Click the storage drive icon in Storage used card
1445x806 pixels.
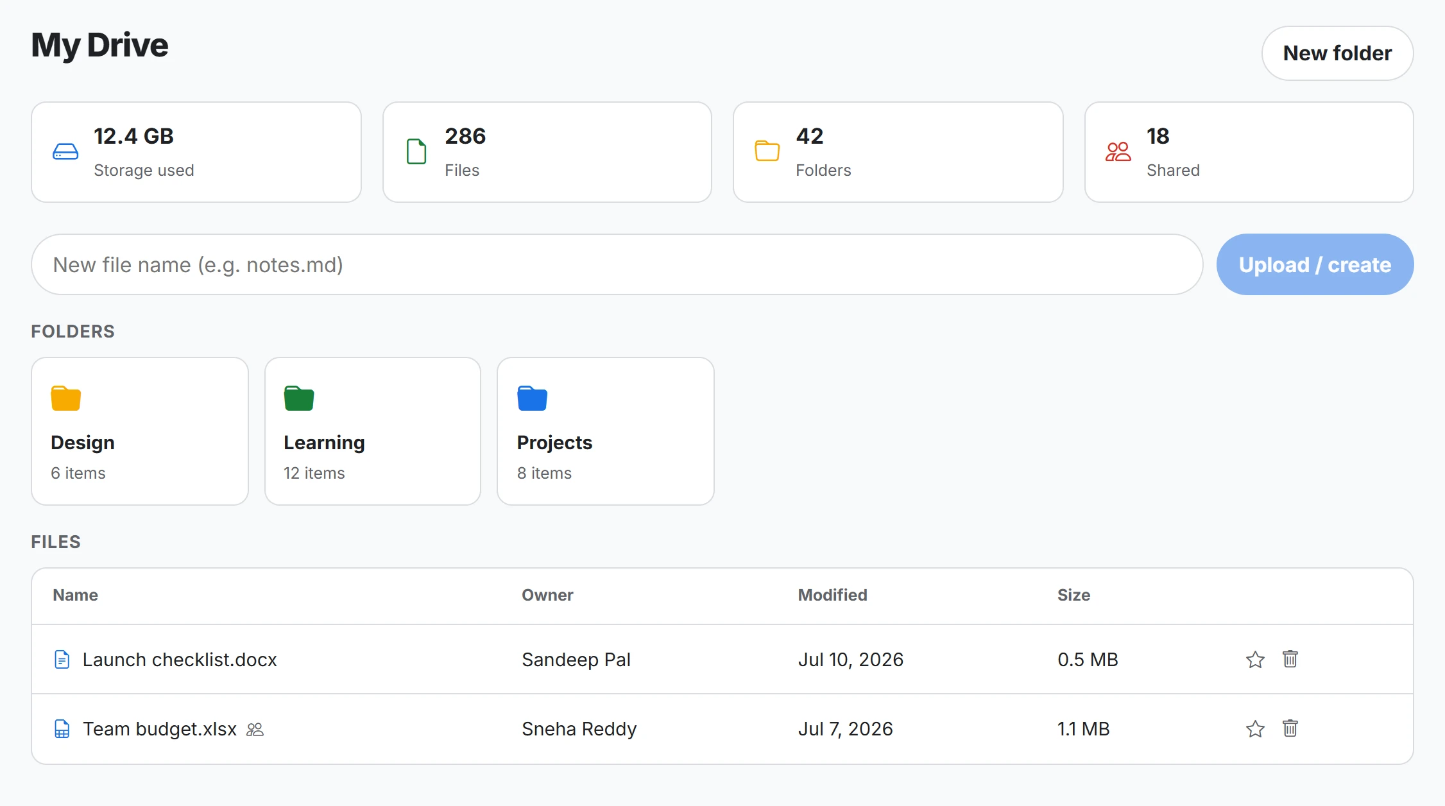tap(65, 152)
